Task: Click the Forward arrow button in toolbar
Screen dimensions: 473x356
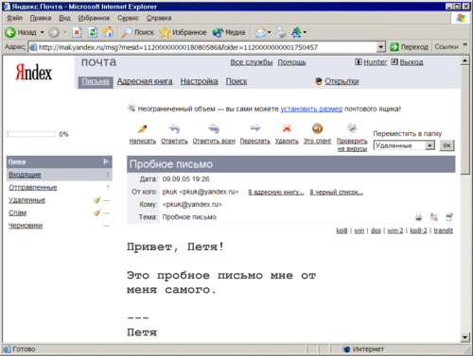Action: pyautogui.click(x=54, y=32)
